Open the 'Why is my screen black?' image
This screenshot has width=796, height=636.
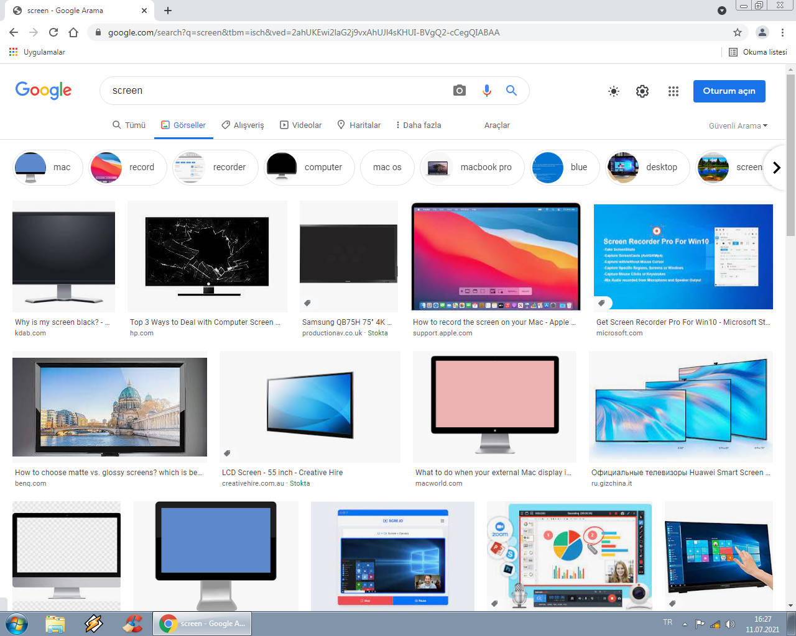63,257
